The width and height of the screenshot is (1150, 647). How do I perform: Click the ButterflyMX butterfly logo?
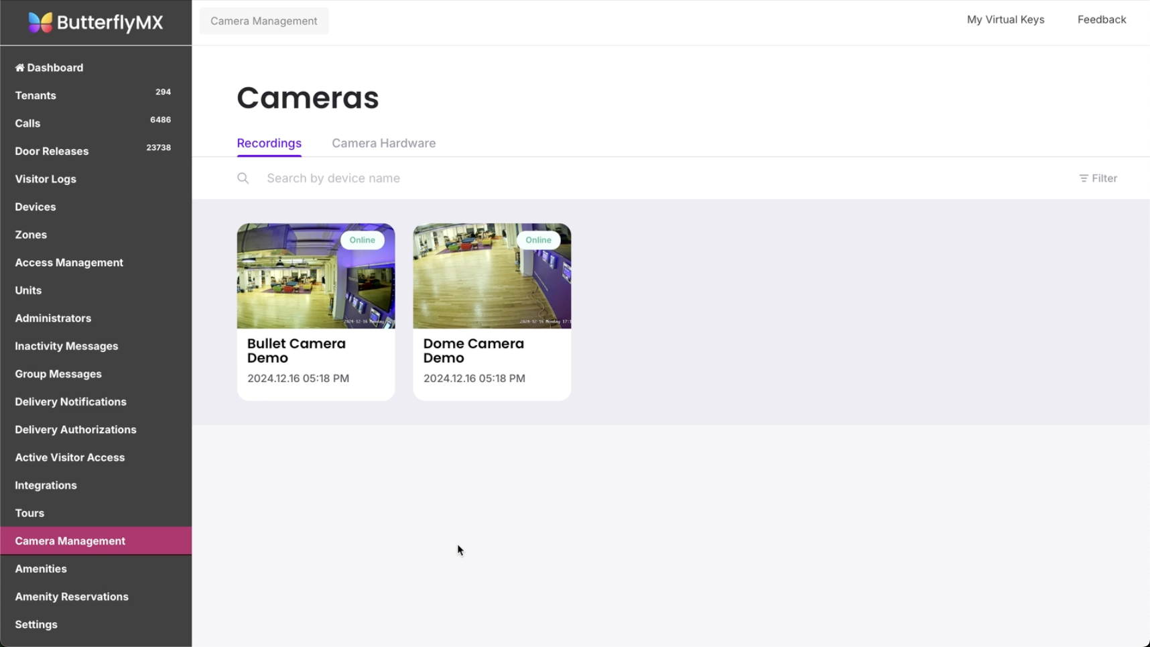coord(40,23)
